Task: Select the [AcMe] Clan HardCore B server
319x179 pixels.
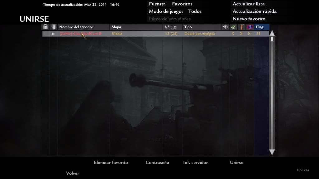Action: click(81, 34)
